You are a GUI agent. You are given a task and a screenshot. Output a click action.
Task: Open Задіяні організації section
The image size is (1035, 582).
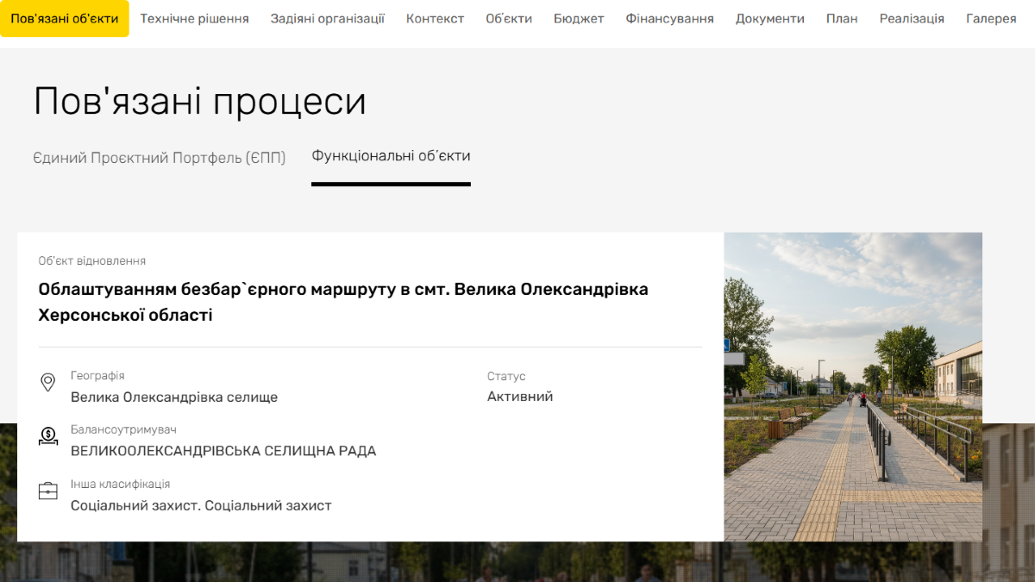click(328, 18)
